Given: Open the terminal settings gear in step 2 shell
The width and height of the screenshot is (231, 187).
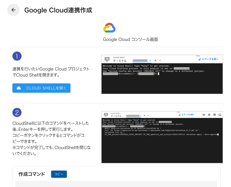Looking at the screenshot, I should (209, 115).
